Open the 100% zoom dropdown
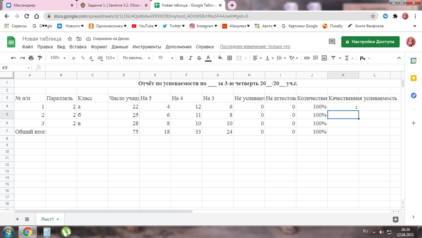The image size is (422, 238). coord(58,58)
